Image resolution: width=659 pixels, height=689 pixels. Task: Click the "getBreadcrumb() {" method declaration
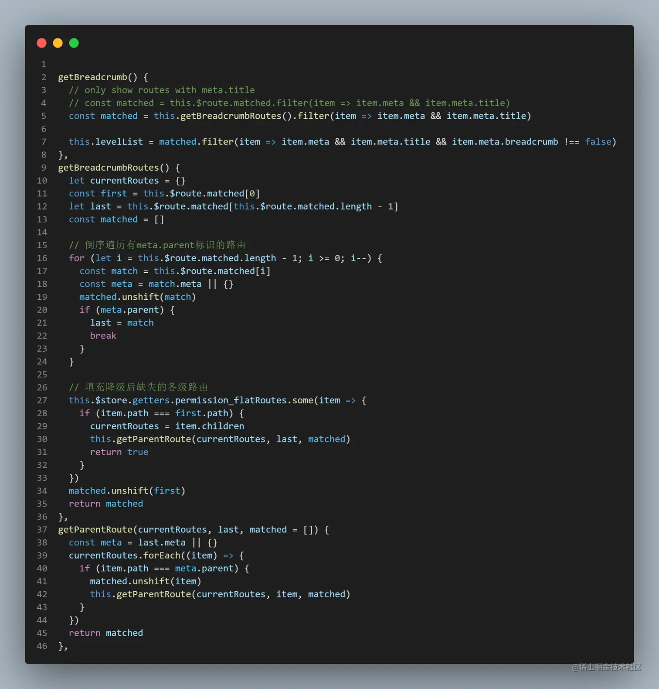103,77
